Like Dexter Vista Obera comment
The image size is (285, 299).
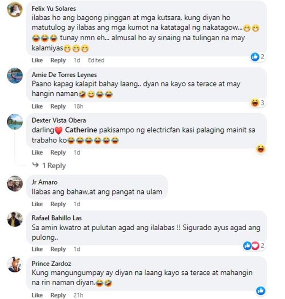coord(37,153)
